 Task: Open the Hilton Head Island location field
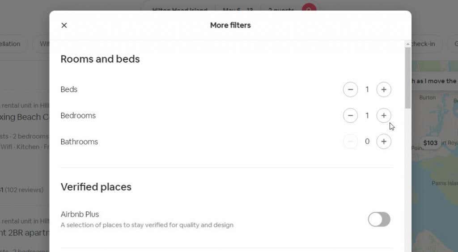(179, 8)
